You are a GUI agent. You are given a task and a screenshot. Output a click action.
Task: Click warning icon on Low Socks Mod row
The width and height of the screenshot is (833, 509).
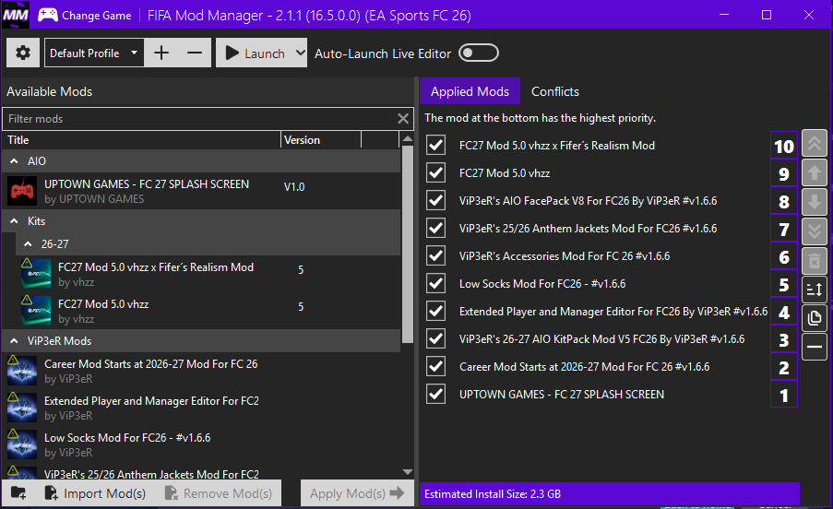[13, 433]
